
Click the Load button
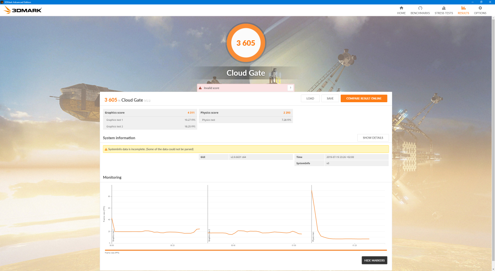(310, 98)
